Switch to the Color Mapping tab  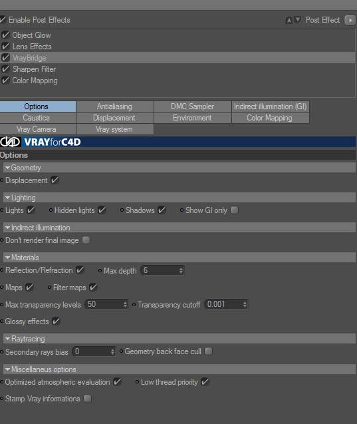click(x=271, y=118)
